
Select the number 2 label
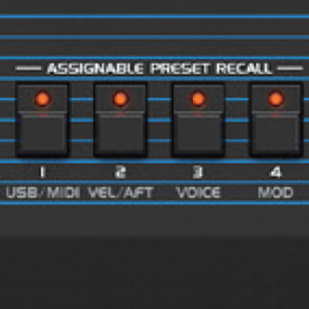click(x=120, y=172)
